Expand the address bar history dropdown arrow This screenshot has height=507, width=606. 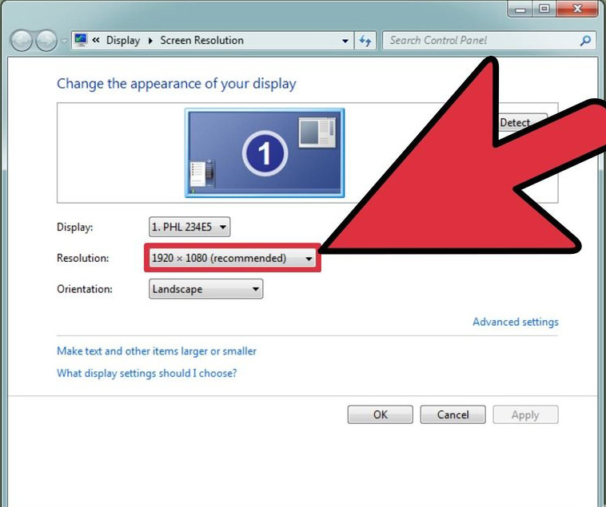click(x=345, y=41)
